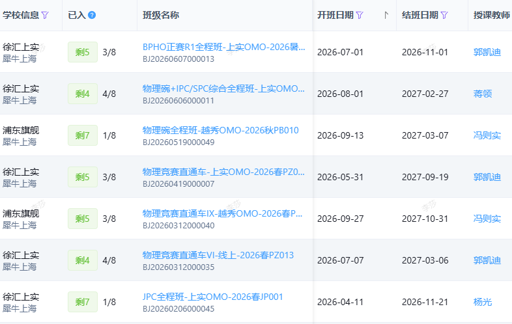The width and height of the screenshot is (512, 324).
Task: Open class 物理竞赛直通车-上实OMO-2026春PZ0 link
Action: (223, 172)
